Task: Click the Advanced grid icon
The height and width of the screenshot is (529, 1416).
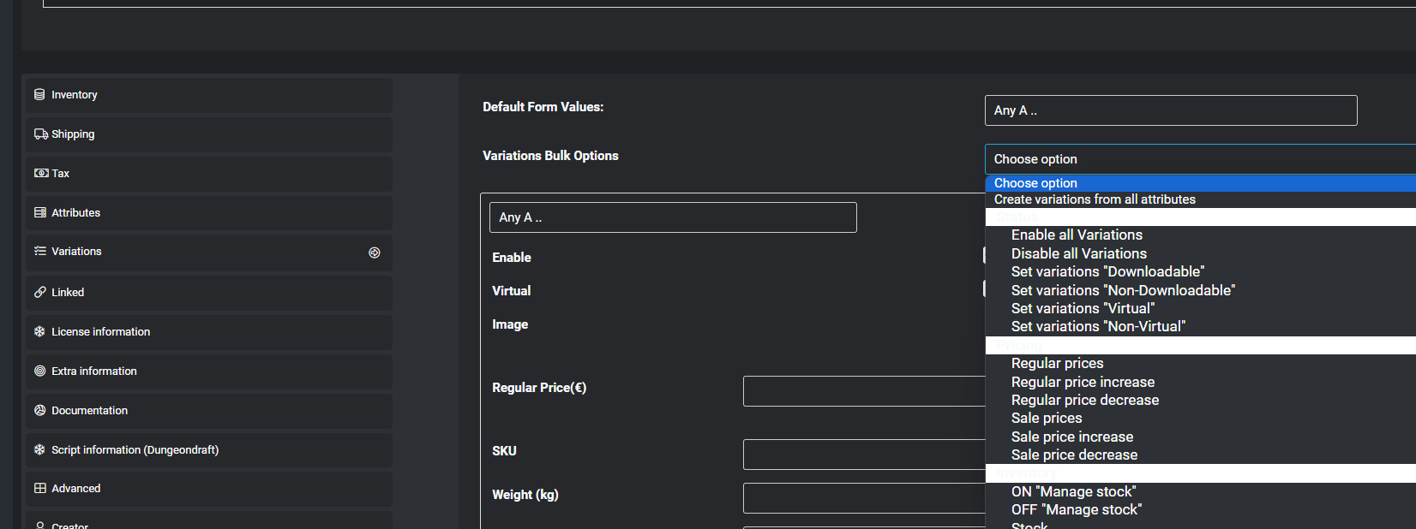Action: click(40, 489)
